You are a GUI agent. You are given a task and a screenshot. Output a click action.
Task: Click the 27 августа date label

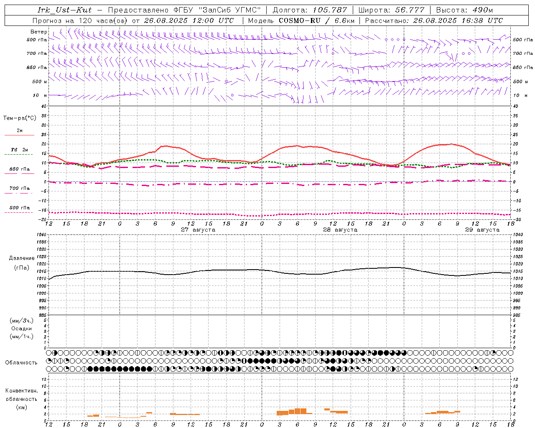pyautogui.click(x=198, y=230)
